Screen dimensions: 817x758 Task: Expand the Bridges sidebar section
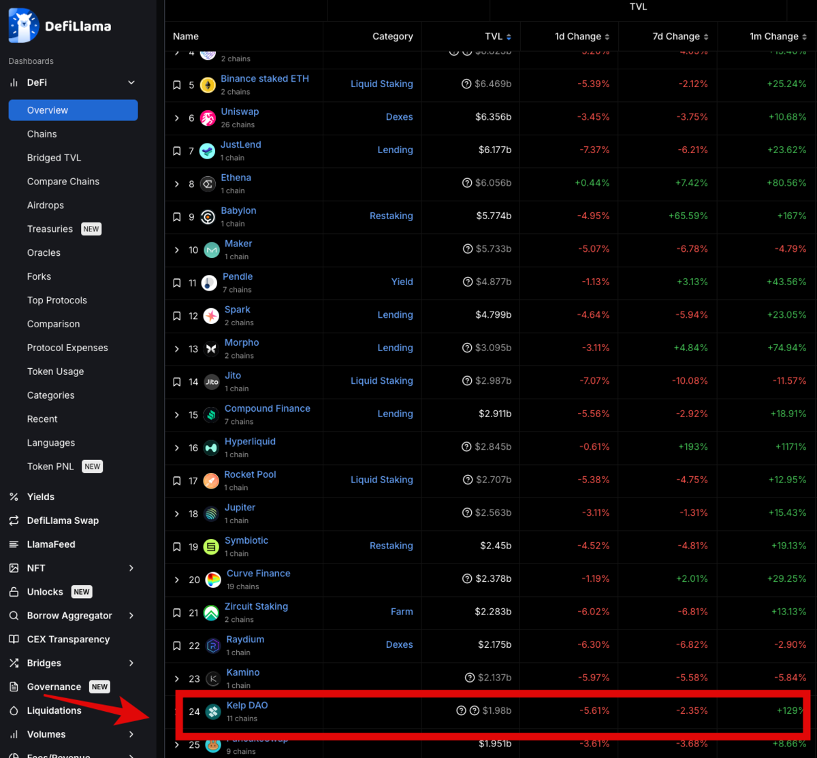(x=131, y=663)
